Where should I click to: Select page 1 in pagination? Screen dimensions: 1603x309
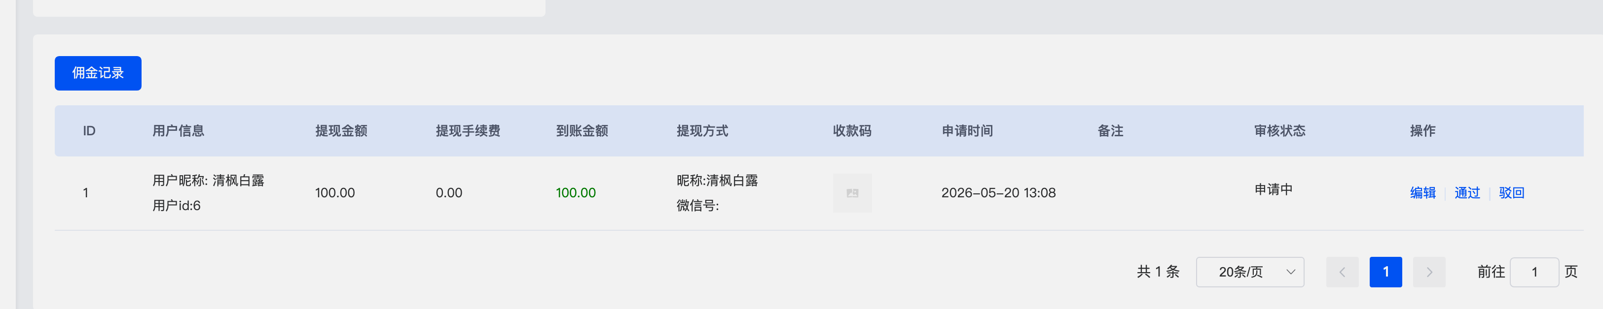(1385, 272)
